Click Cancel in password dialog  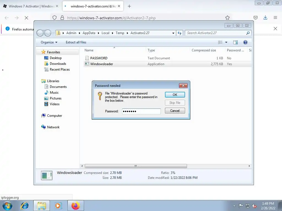coord(175,111)
